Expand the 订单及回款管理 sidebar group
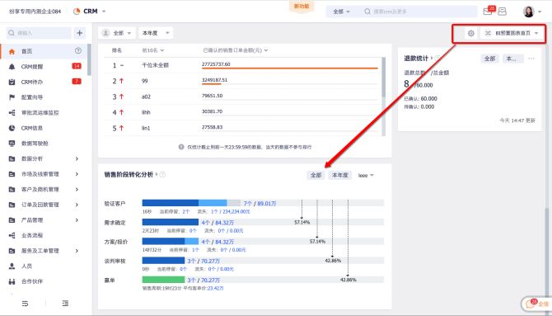Image resolution: width=552 pixels, height=316 pixels. coord(77,205)
